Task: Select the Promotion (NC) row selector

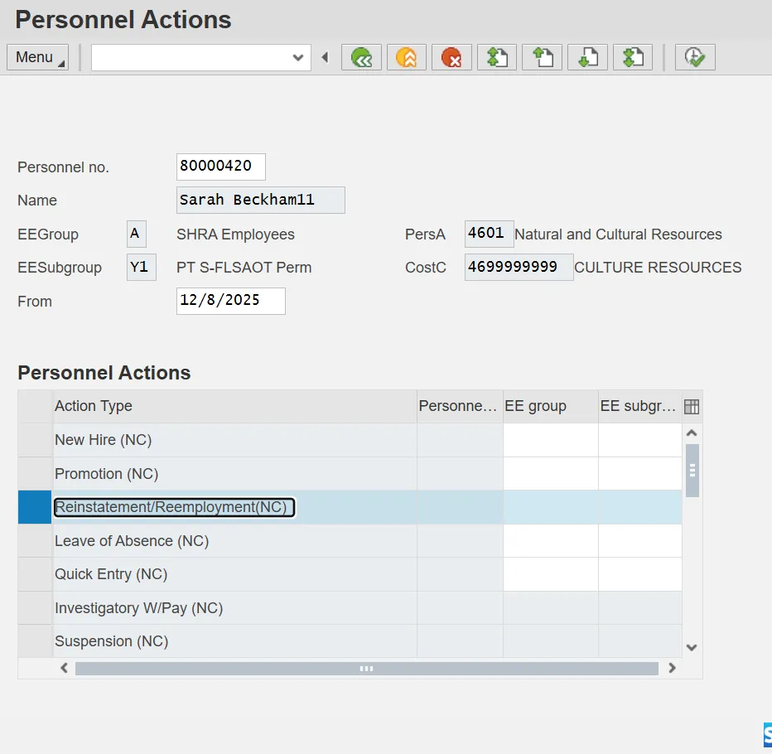Action: point(35,474)
